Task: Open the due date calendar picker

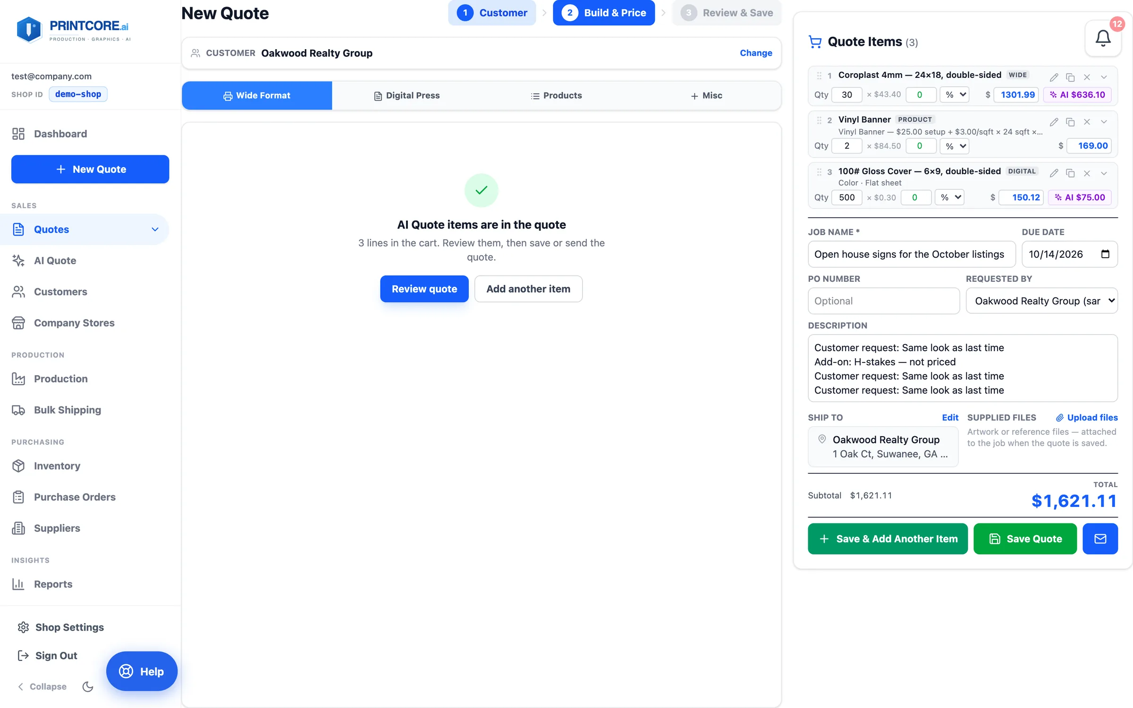Action: point(1105,254)
